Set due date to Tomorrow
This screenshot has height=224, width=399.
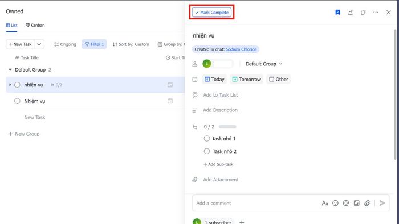click(x=247, y=80)
